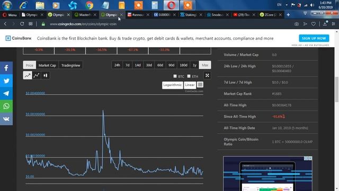
Task: Select the TradingView chart tab
Action: (70, 65)
